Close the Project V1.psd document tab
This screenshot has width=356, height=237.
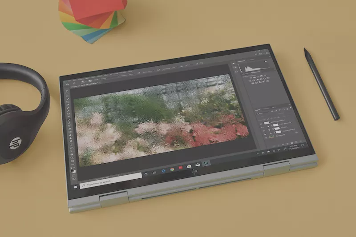[x=99, y=83]
